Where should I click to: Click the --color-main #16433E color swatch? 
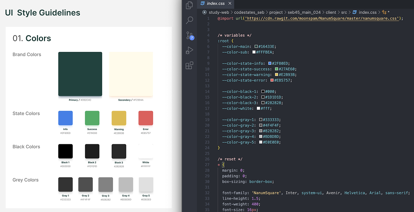[256, 46]
